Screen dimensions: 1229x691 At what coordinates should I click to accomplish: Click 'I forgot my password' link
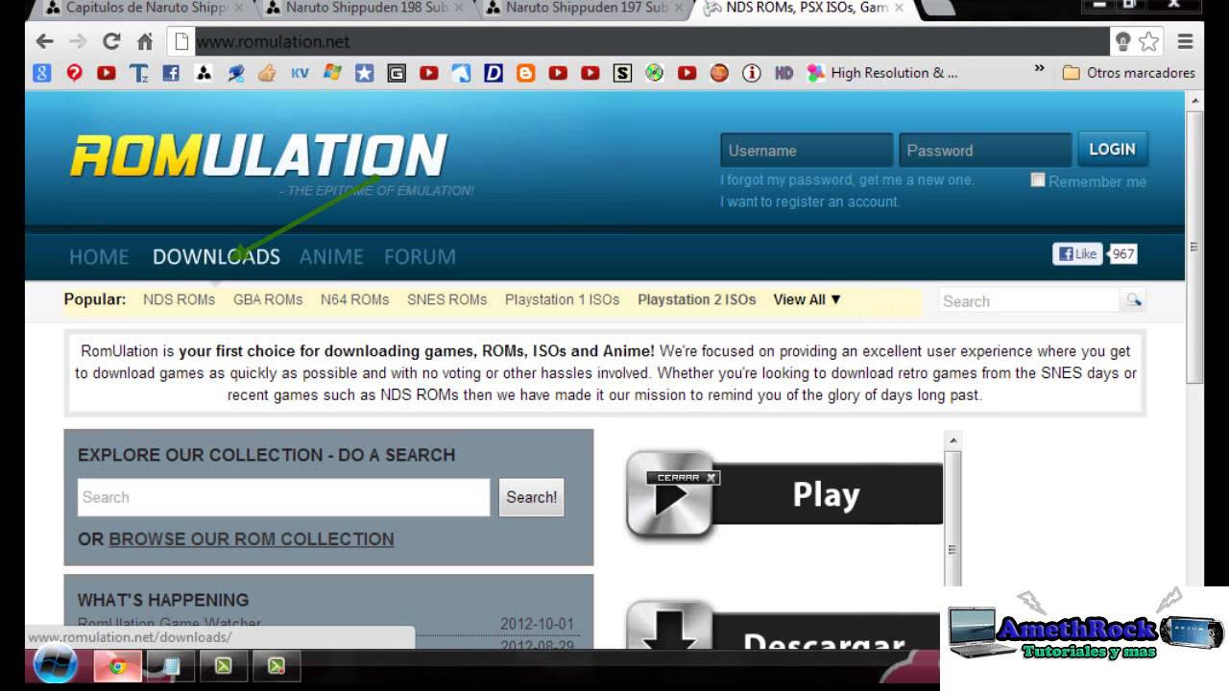847,179
